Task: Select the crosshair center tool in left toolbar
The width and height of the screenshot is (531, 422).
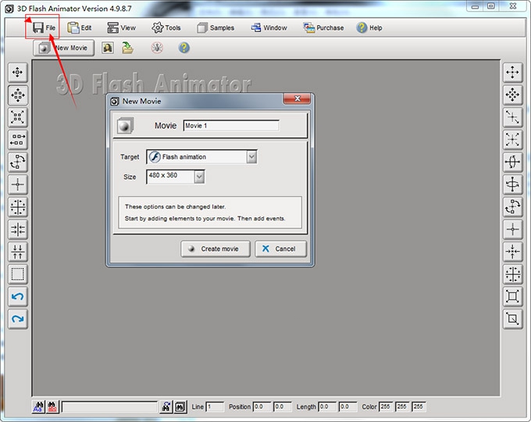Action: (18, 184)
